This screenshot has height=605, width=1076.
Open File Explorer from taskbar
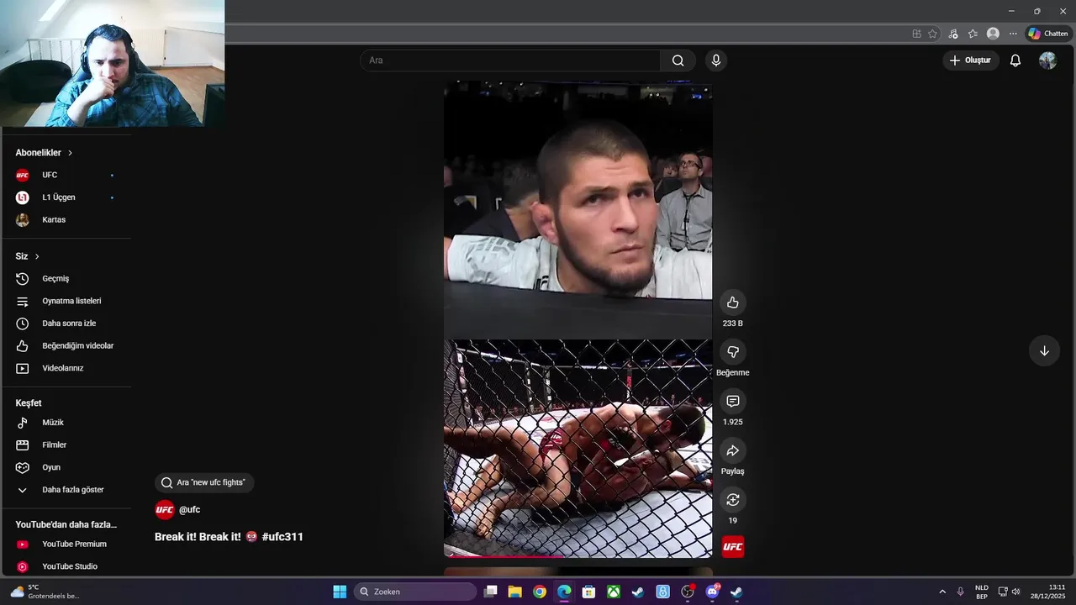(x=514, y=592)
